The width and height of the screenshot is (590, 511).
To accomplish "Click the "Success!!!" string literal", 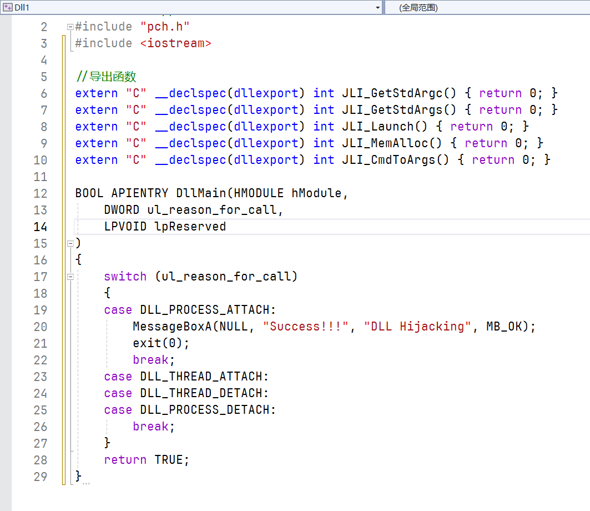I will (306, 327).
